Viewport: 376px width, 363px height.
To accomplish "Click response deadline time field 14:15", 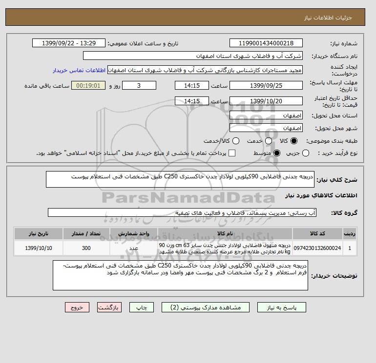I will 192,85.
